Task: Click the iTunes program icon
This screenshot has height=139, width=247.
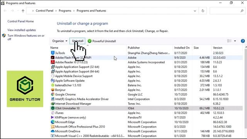Action: point(52,113)
